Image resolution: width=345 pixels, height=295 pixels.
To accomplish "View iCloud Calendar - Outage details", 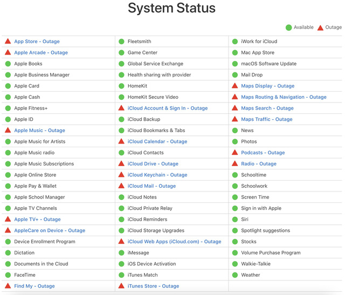I will tap(157, 141).
